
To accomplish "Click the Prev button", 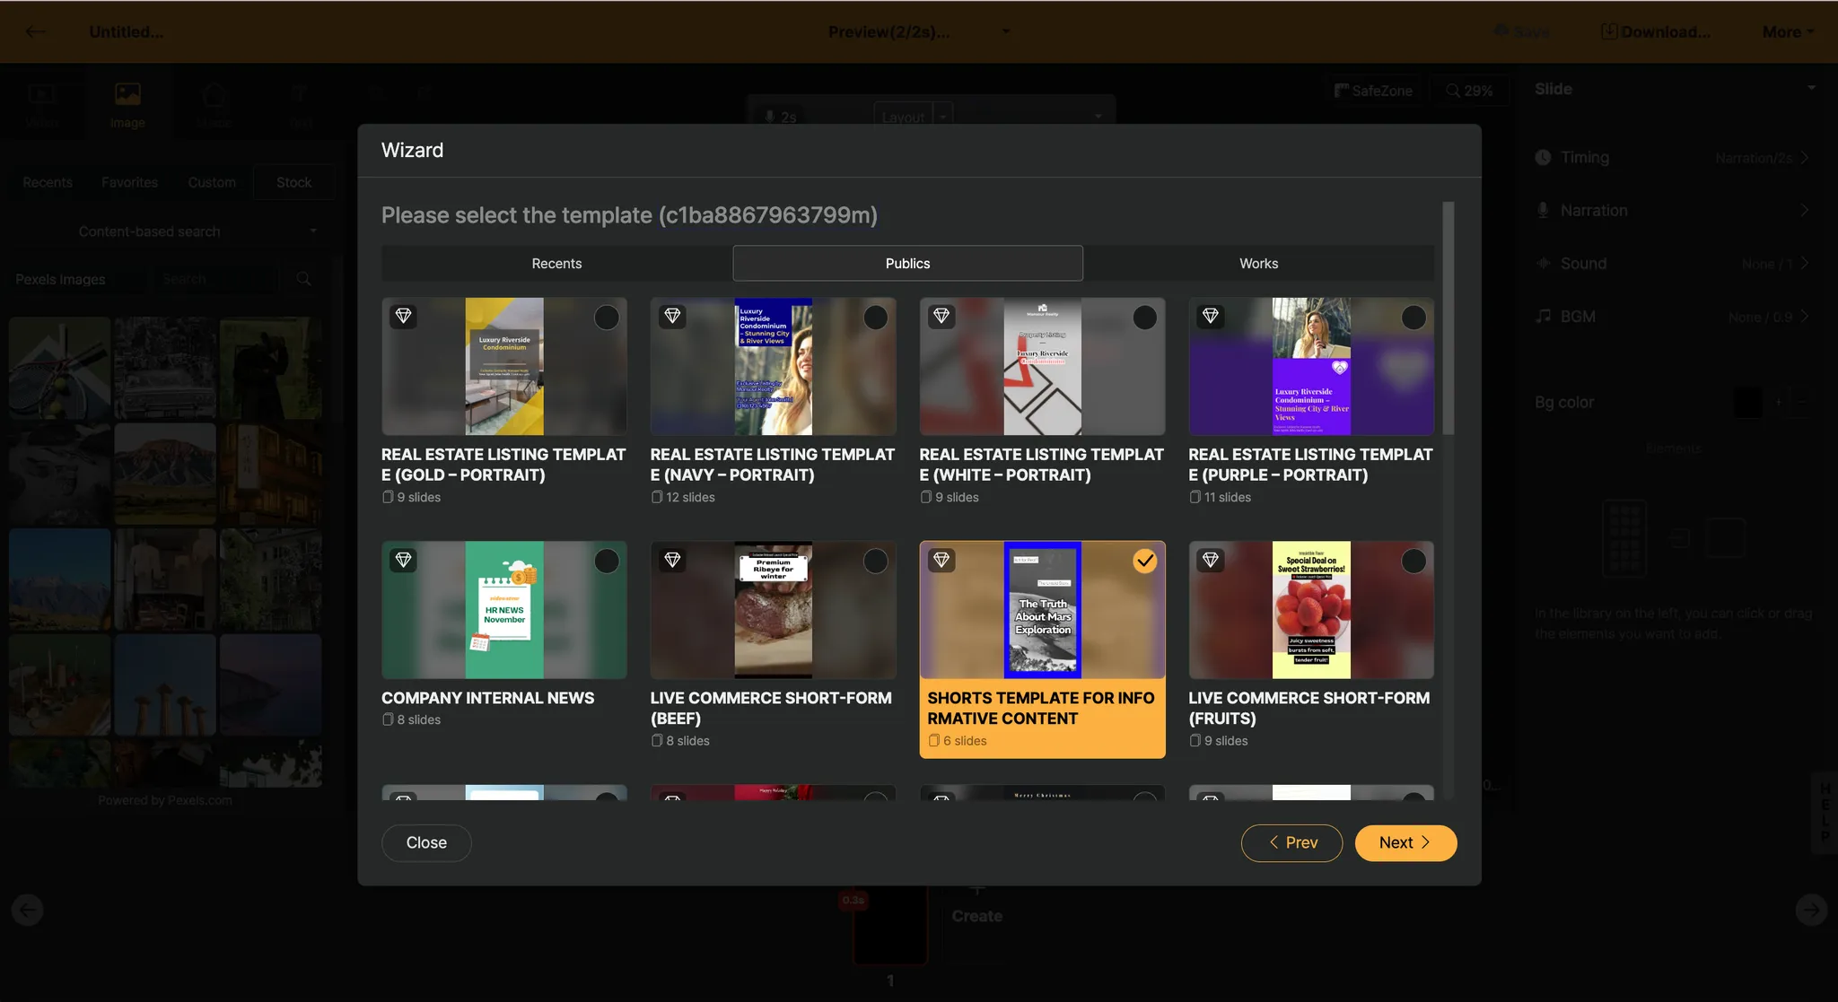I will [x=1291, y=843].
